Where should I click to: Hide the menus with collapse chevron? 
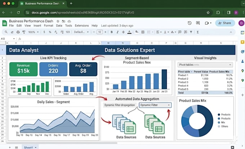[231, 32]
